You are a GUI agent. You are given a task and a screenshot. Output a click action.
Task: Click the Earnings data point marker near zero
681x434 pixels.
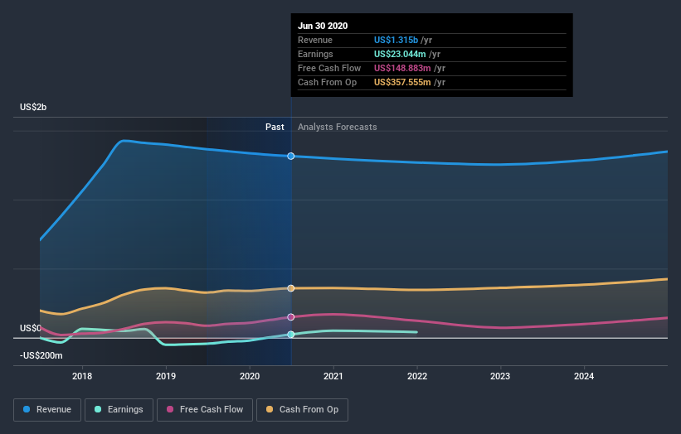(x=291, y=335)
